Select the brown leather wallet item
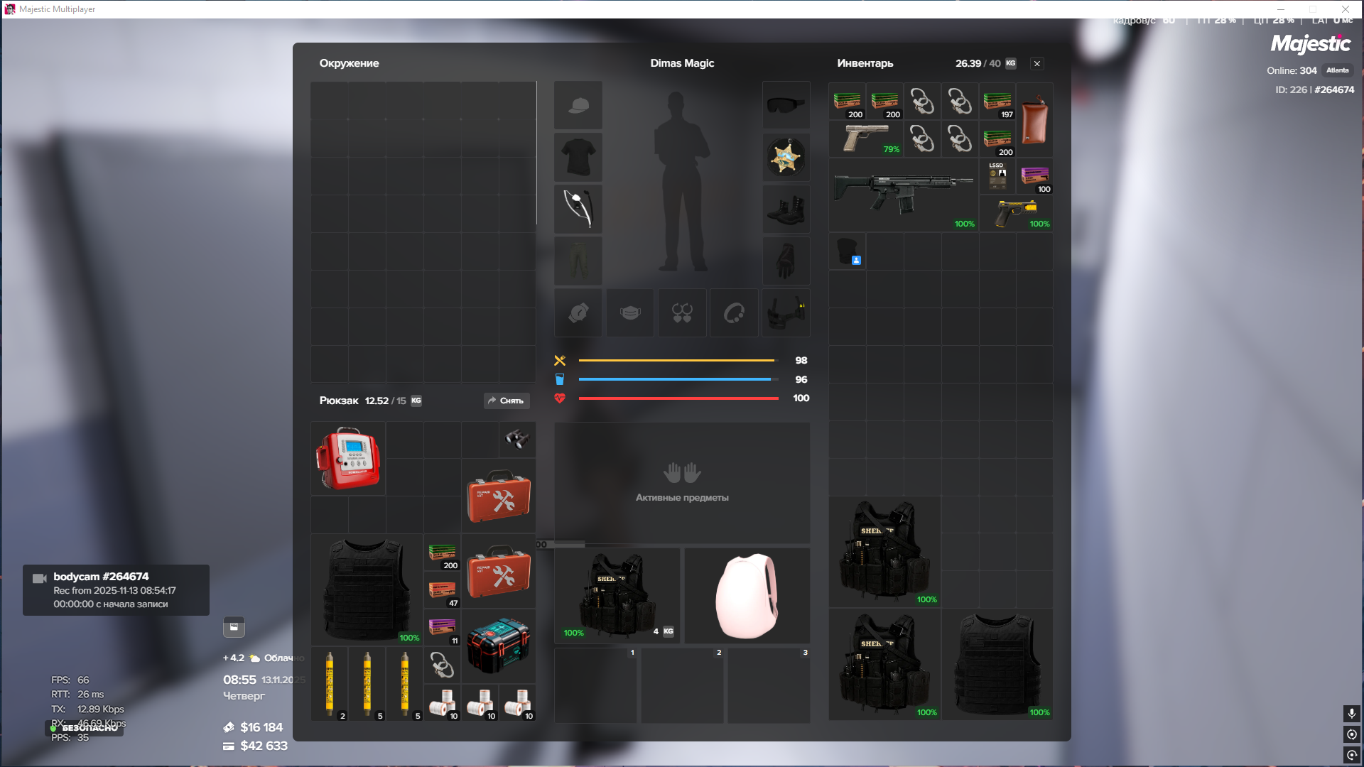 [x=1034, y=119]
